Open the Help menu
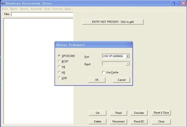This screenshot has width=187, height=127. click(68, 9)
